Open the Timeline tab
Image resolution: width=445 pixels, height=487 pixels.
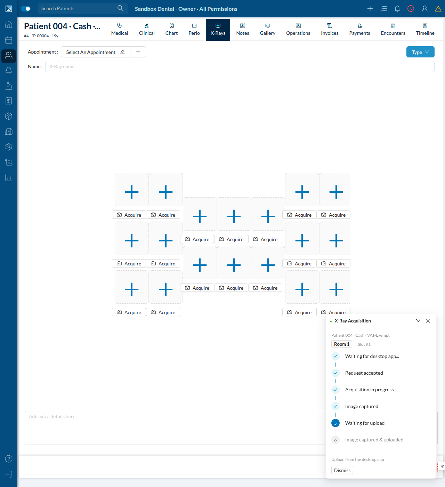[x=425, y=30]
